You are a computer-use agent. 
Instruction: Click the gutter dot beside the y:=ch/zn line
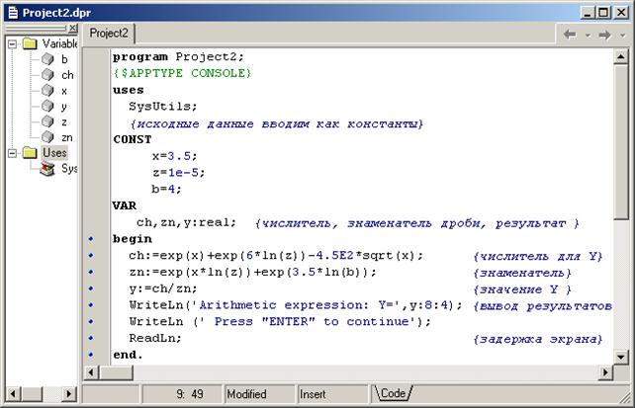[x=91, y=288]
